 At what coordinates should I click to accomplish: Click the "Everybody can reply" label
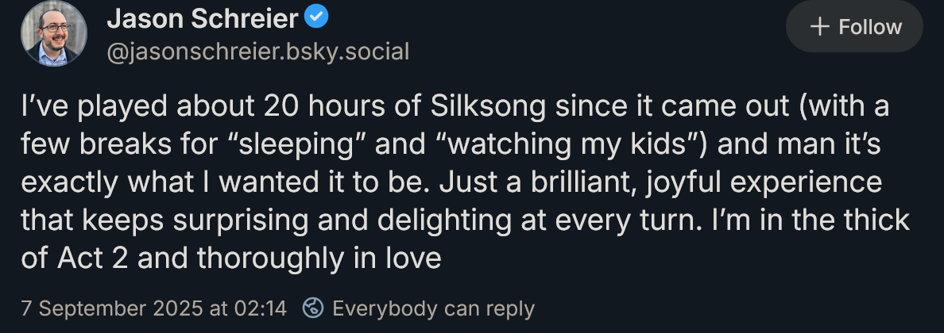[433, 308]
